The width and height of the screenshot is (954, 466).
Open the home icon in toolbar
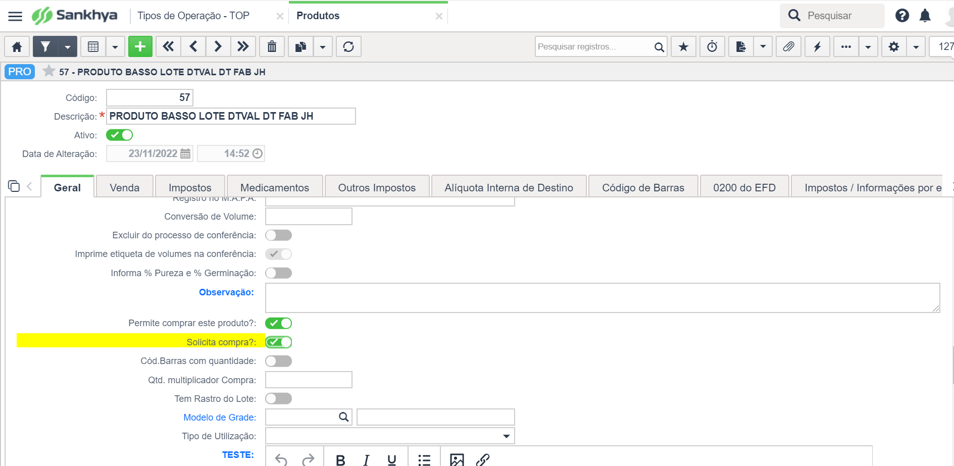coord(17,46)
